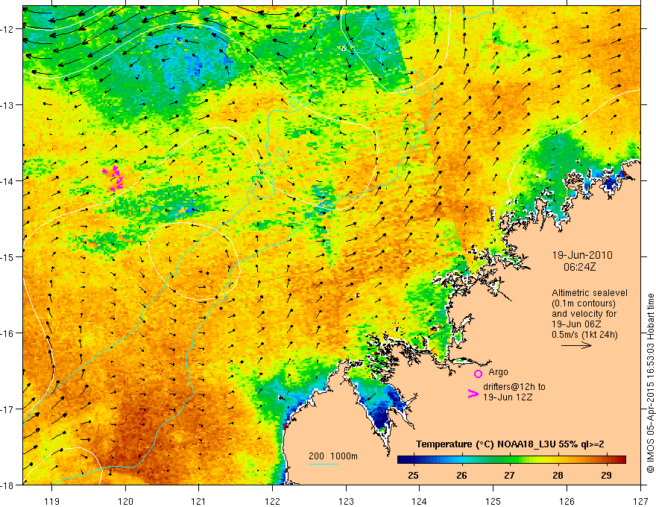
Task: Click the color bar label 26
Action: point(461,475)
